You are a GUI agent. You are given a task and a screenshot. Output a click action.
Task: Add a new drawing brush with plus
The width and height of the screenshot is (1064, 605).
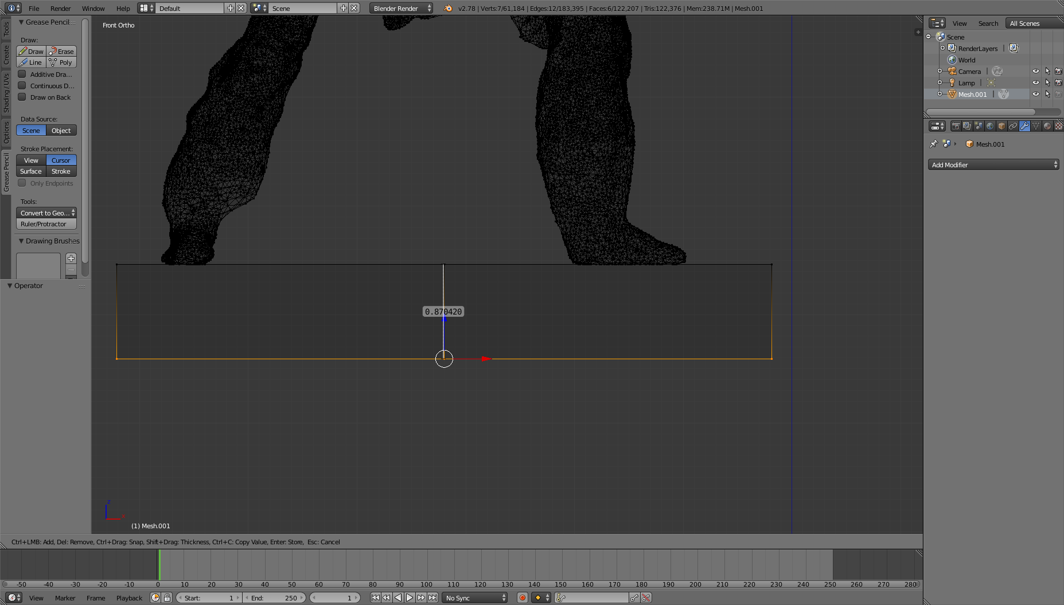pyautogui.click(x=71, y=258)
